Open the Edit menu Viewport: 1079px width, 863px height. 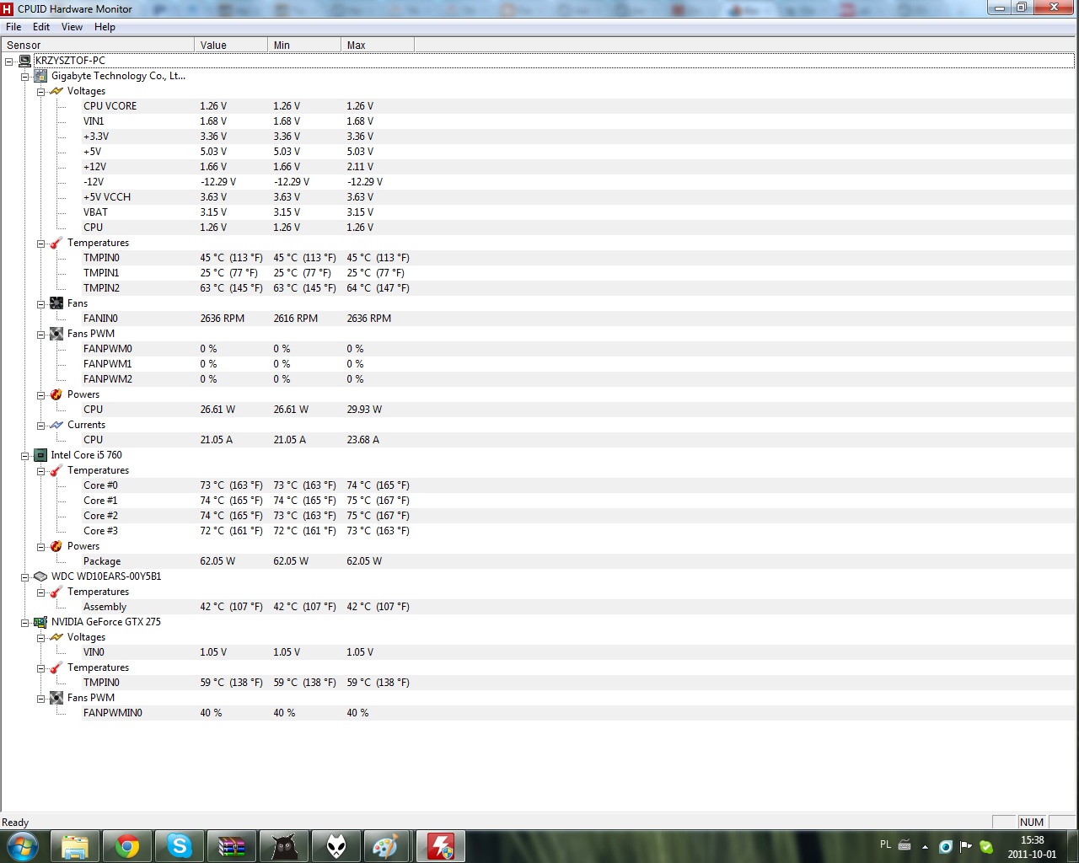coord(41,27)
